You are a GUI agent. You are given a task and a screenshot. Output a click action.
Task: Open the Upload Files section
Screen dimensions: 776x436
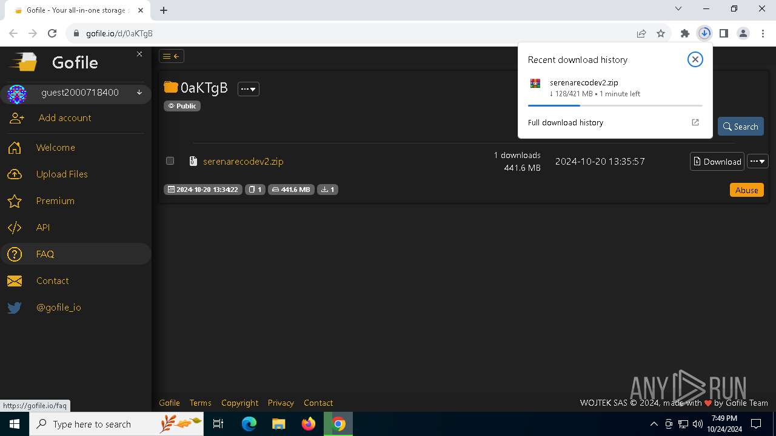62,174
